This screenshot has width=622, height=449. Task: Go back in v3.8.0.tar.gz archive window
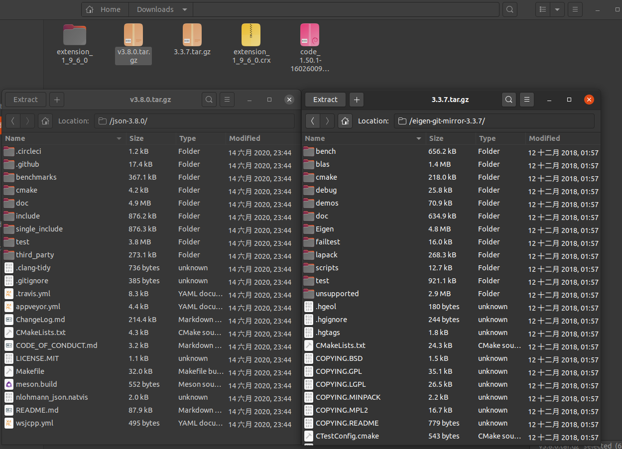tap(13, 121)
